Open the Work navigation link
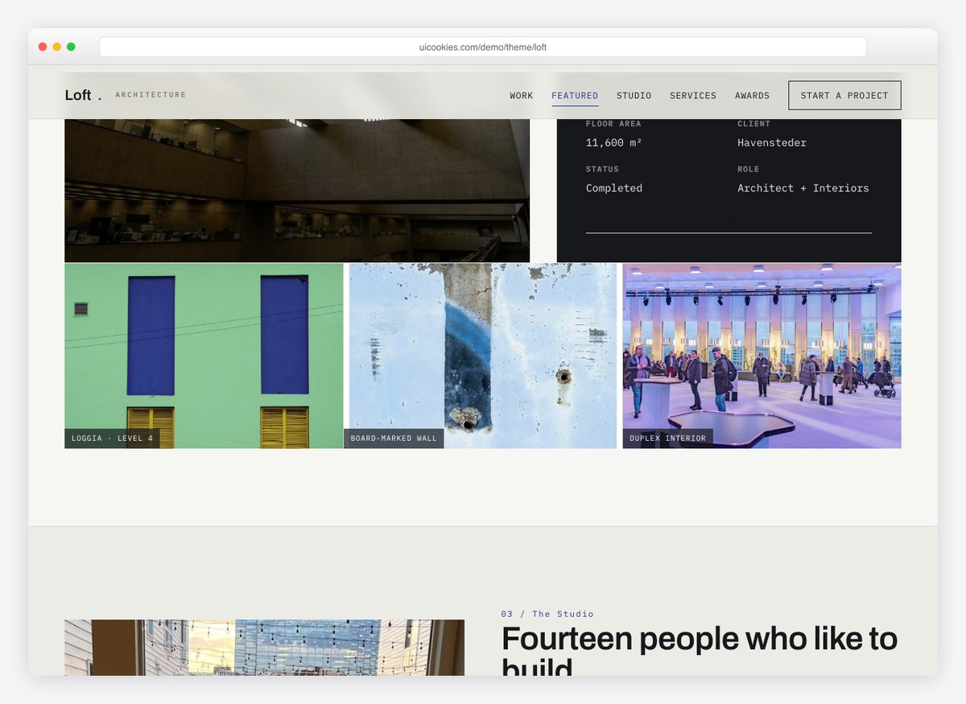 [x=522, y=96]
